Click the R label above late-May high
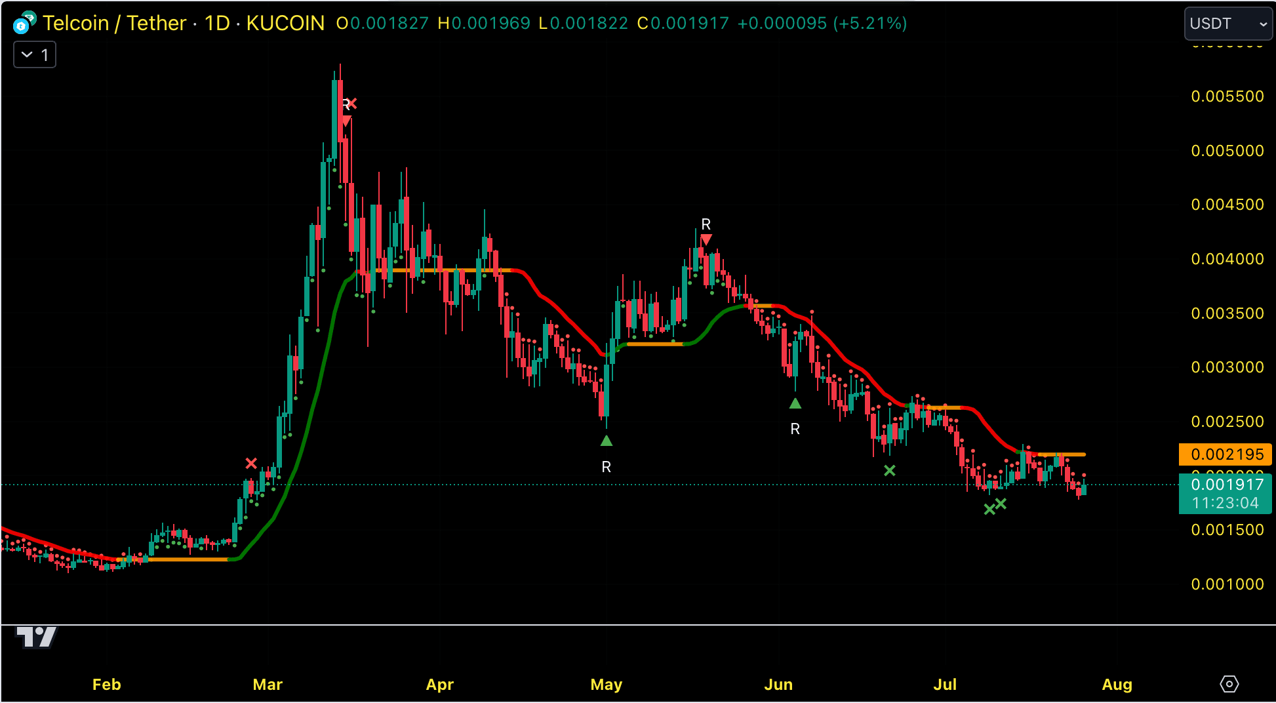The width and height of the screenshot is (1276, 703). [x=706, y=224]
